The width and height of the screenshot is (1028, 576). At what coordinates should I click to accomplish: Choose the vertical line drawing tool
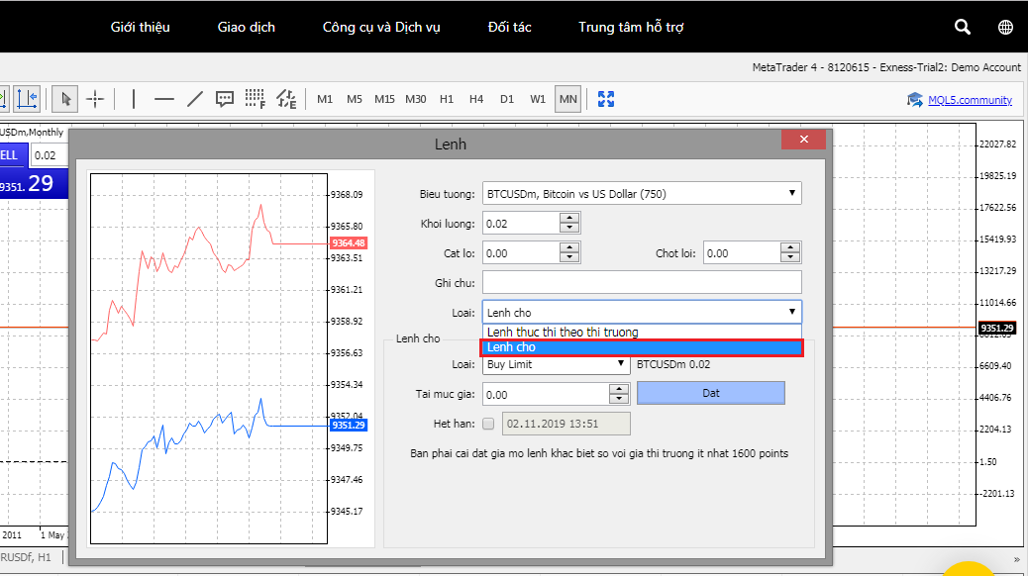click(134, 99)
